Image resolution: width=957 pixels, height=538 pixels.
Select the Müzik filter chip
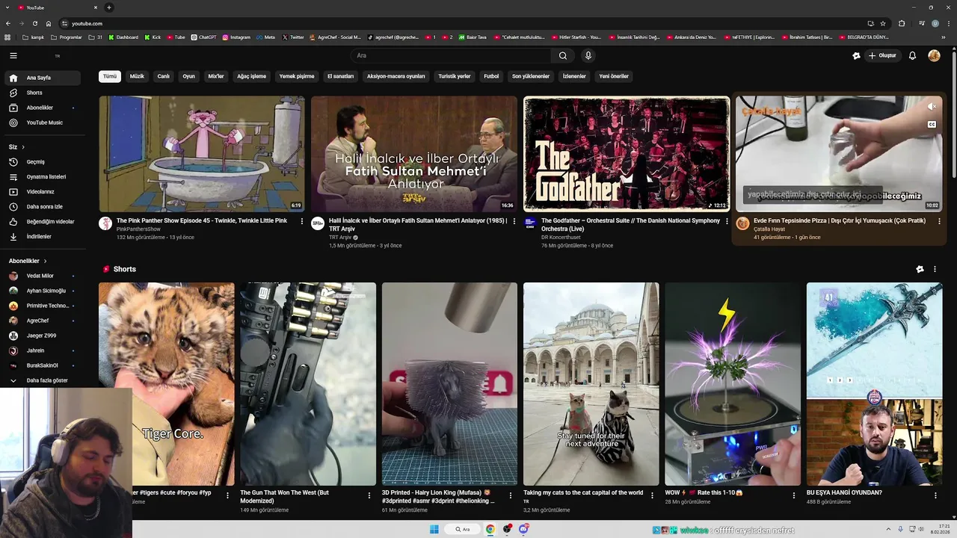click(137, 76)
